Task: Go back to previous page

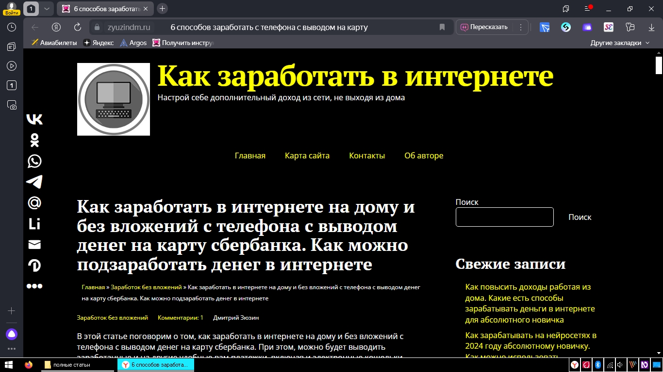Action: (35, 27)
